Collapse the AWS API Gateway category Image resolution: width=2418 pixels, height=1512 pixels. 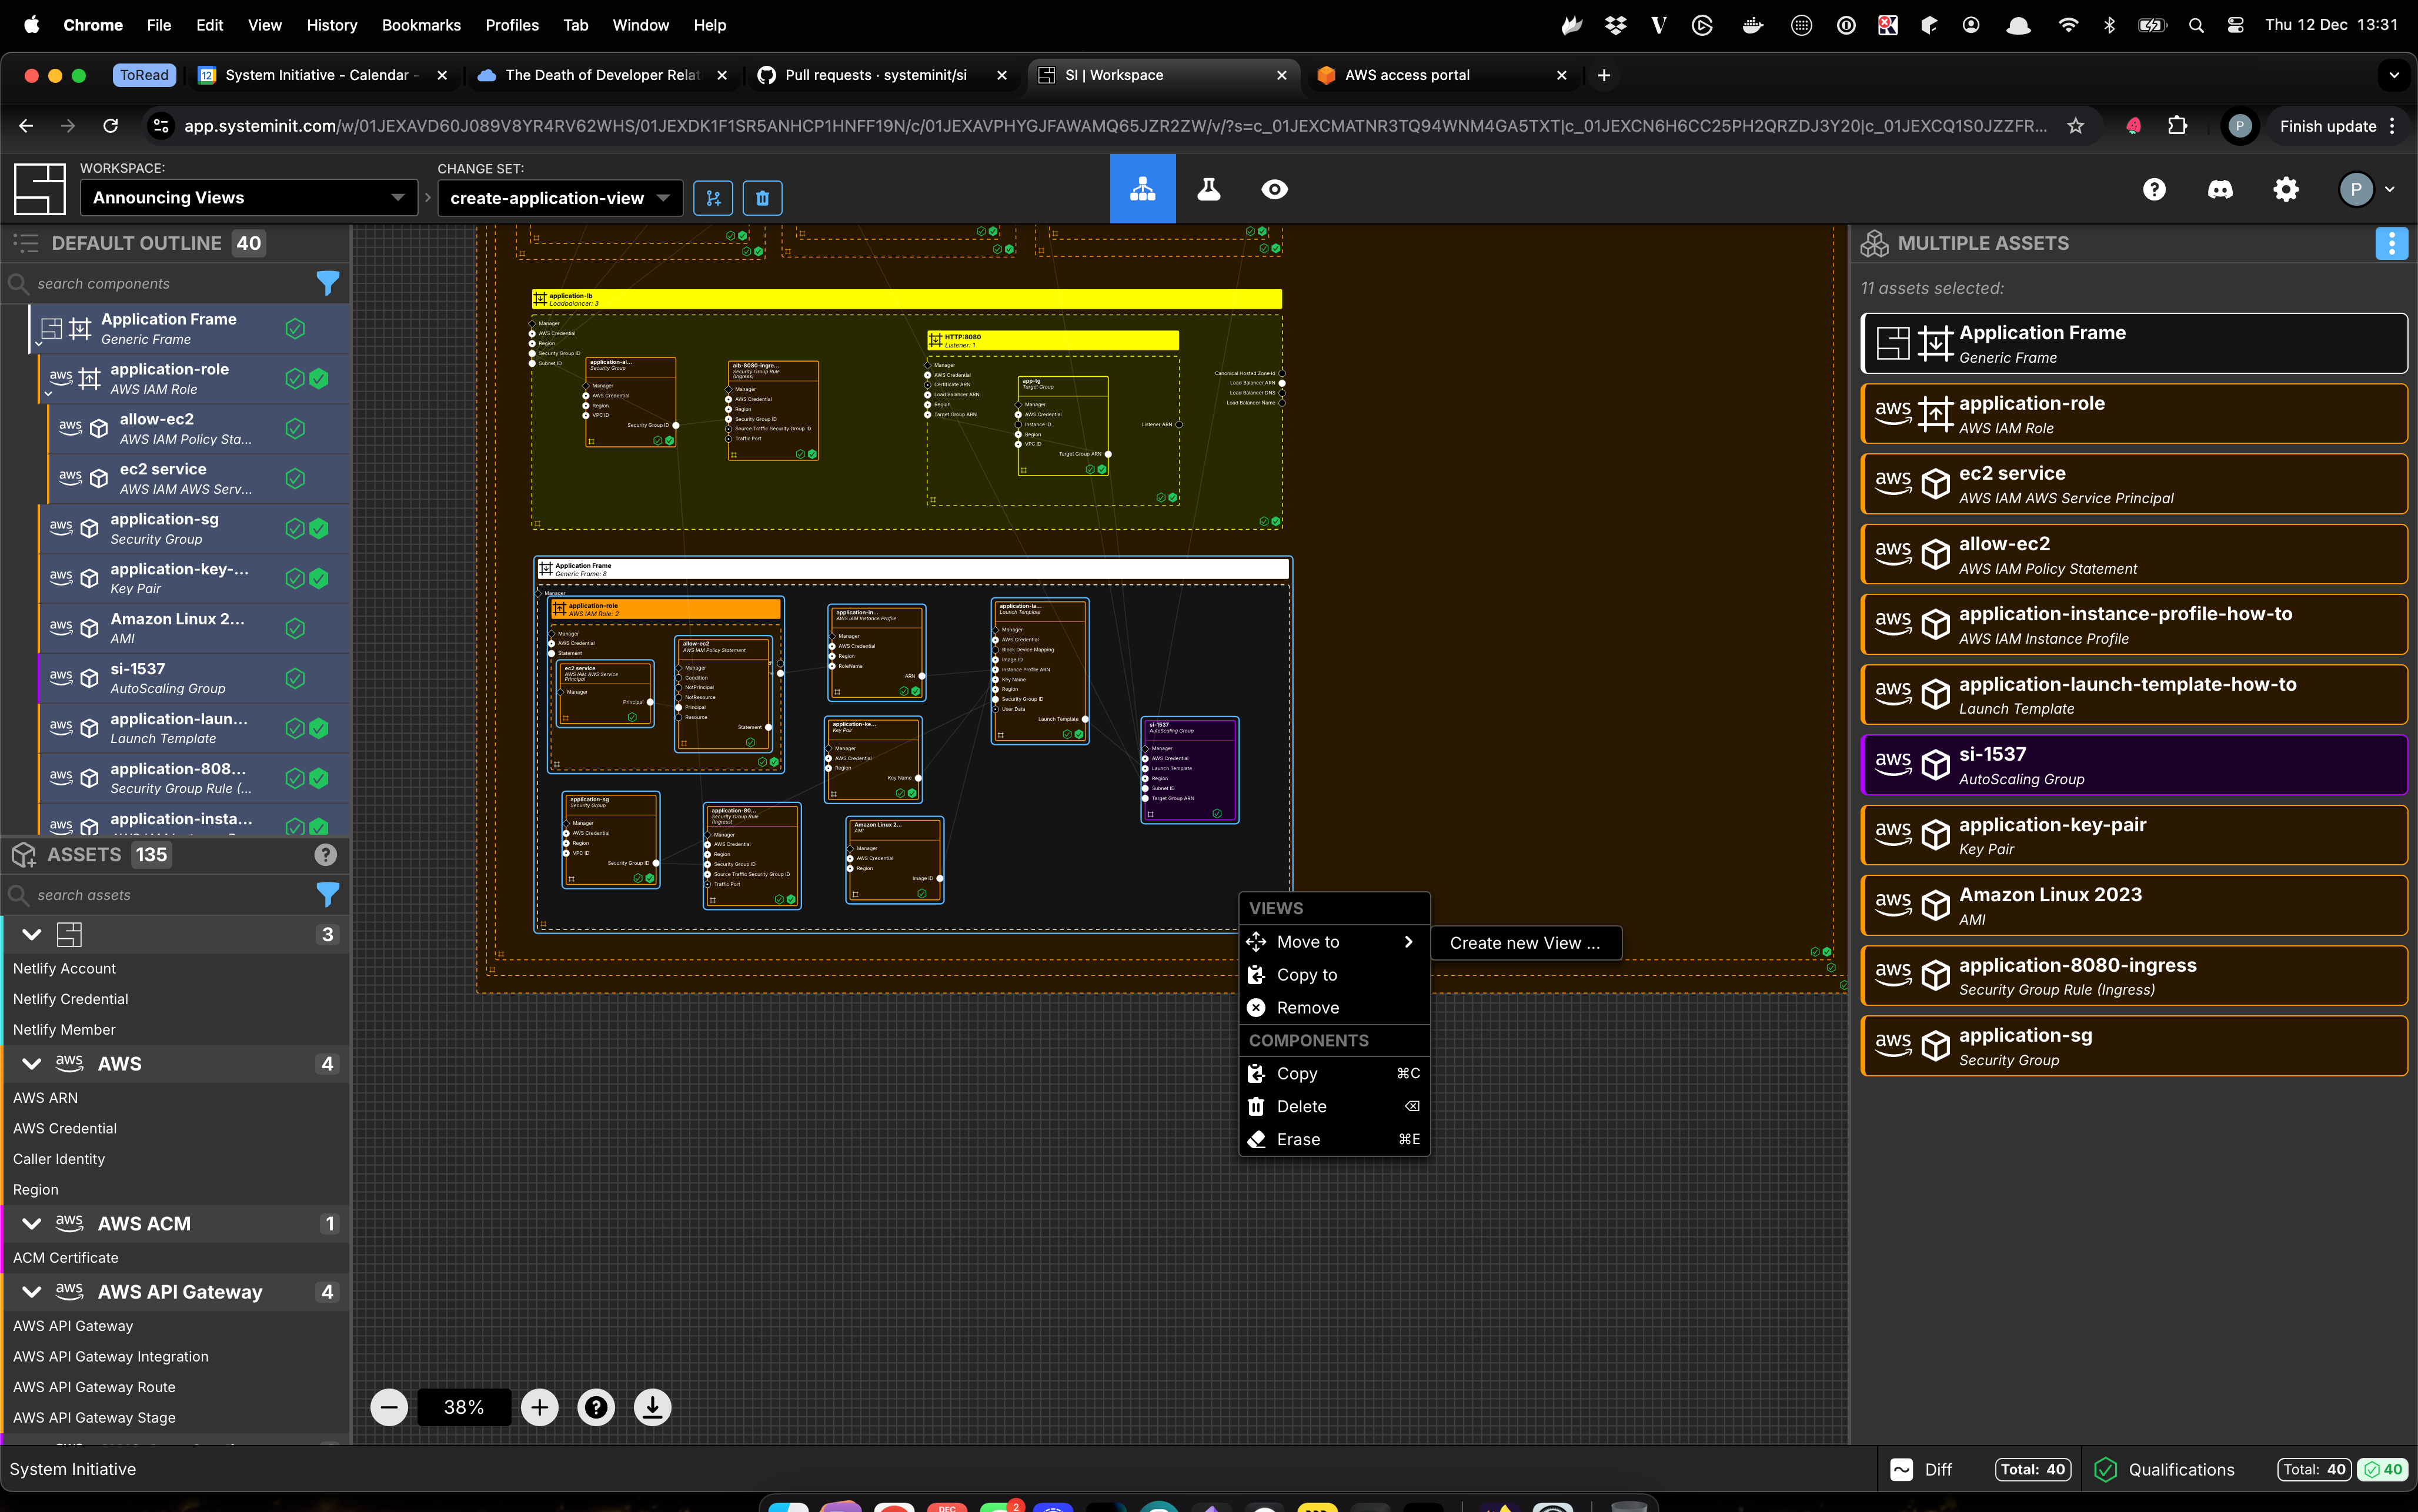pos(31,1292)
